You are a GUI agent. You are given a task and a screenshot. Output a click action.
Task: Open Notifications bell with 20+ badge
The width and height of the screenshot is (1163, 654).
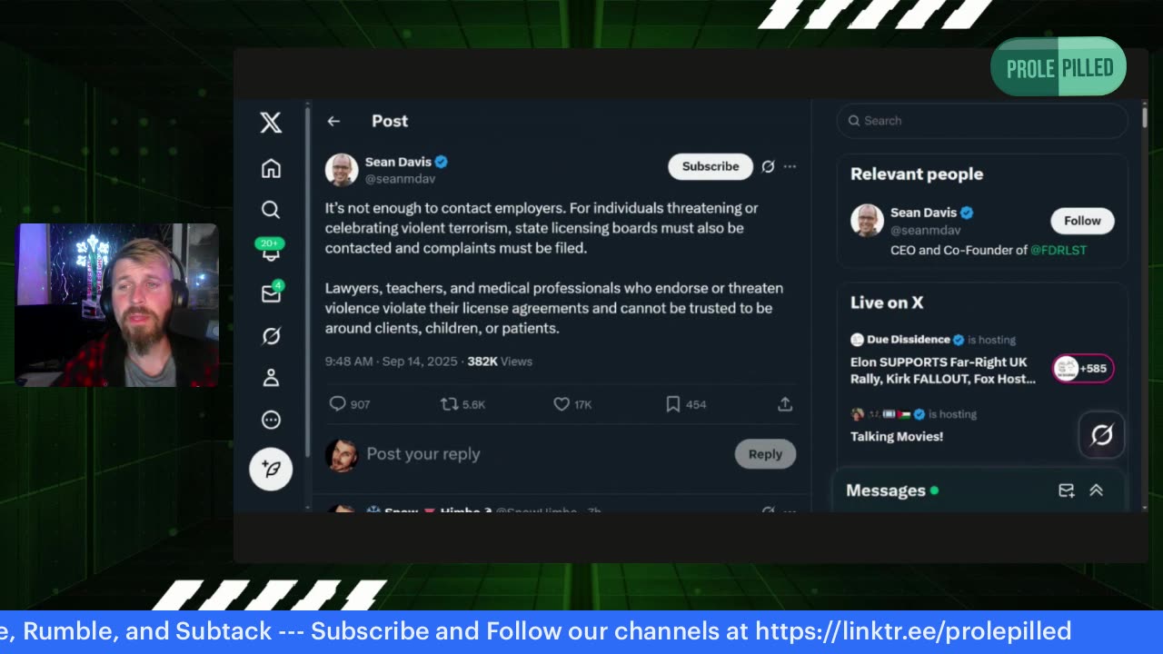point(271,251)
